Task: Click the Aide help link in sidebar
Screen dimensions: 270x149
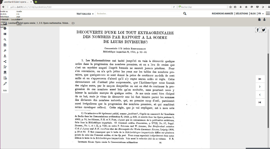Action: (x=5, y=91)
